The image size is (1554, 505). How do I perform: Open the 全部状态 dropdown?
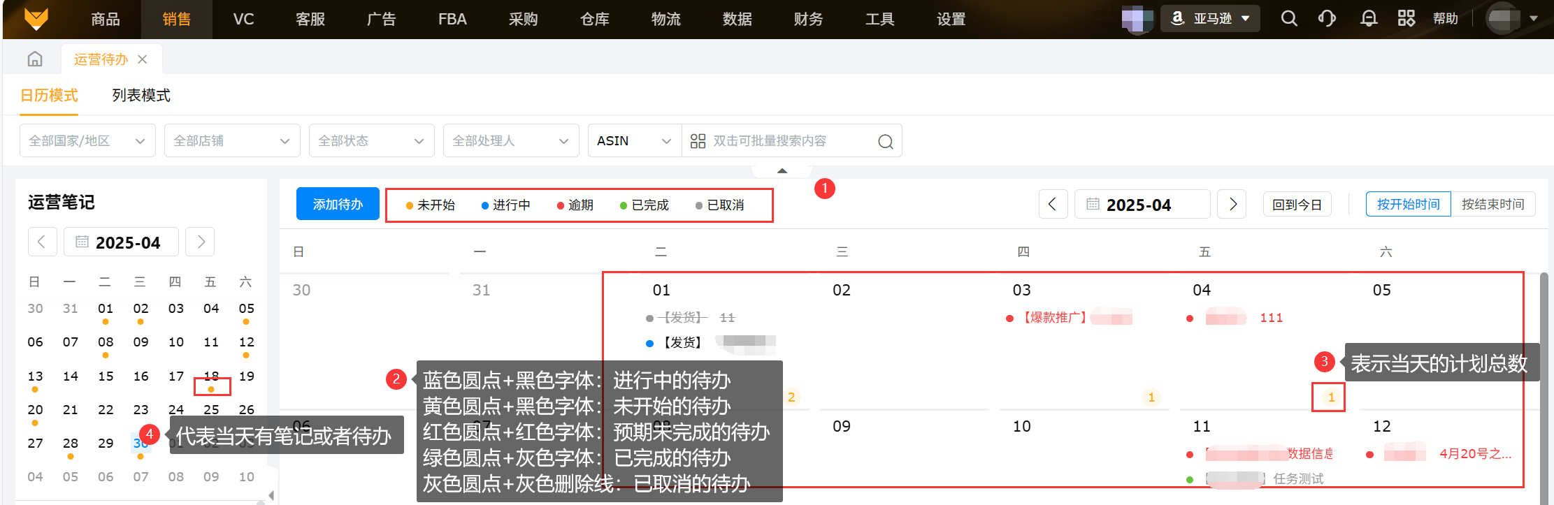372,140
